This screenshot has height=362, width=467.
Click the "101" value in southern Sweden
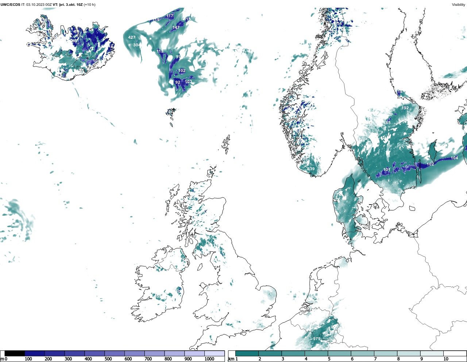387,169
